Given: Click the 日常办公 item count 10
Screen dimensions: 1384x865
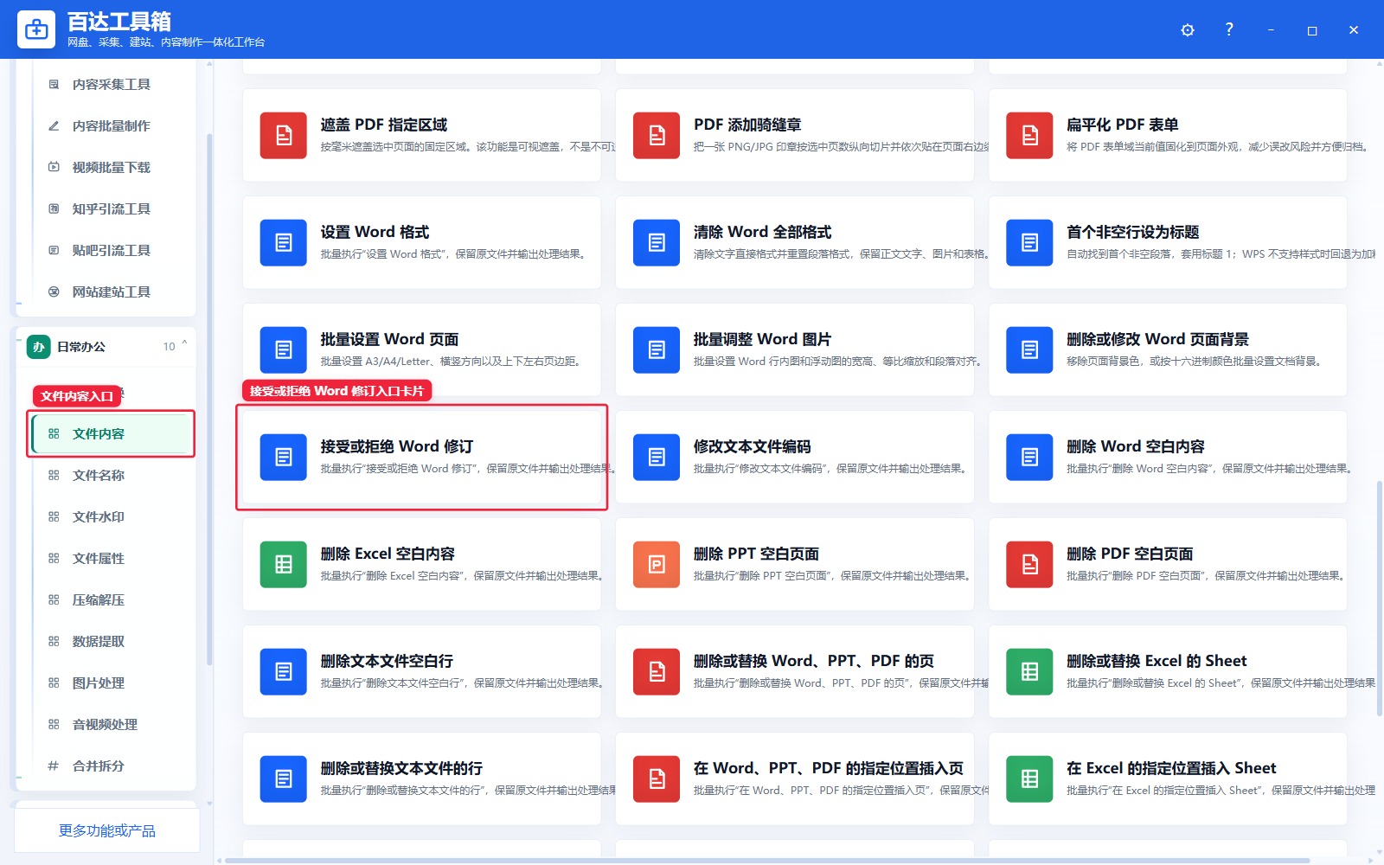Looking at the screenshot, I should point(169,347).
